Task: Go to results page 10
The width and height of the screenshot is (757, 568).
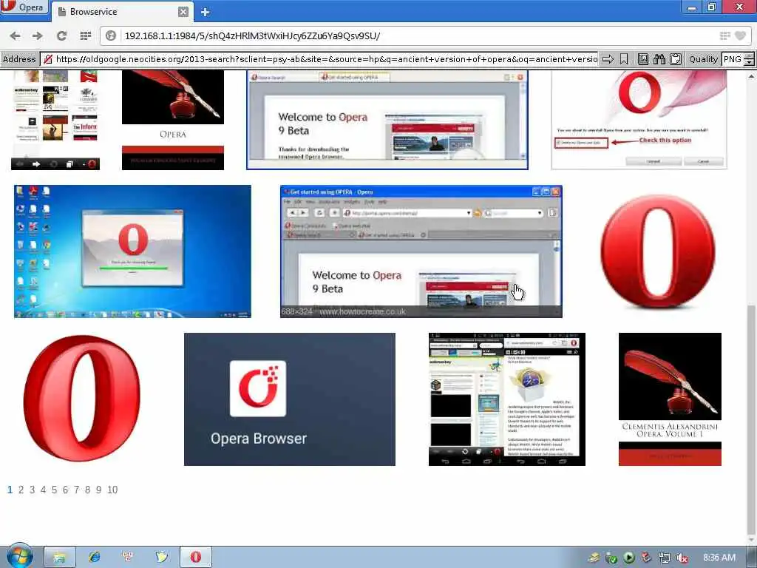Action: pyautogui.click(x=112, y=490)
